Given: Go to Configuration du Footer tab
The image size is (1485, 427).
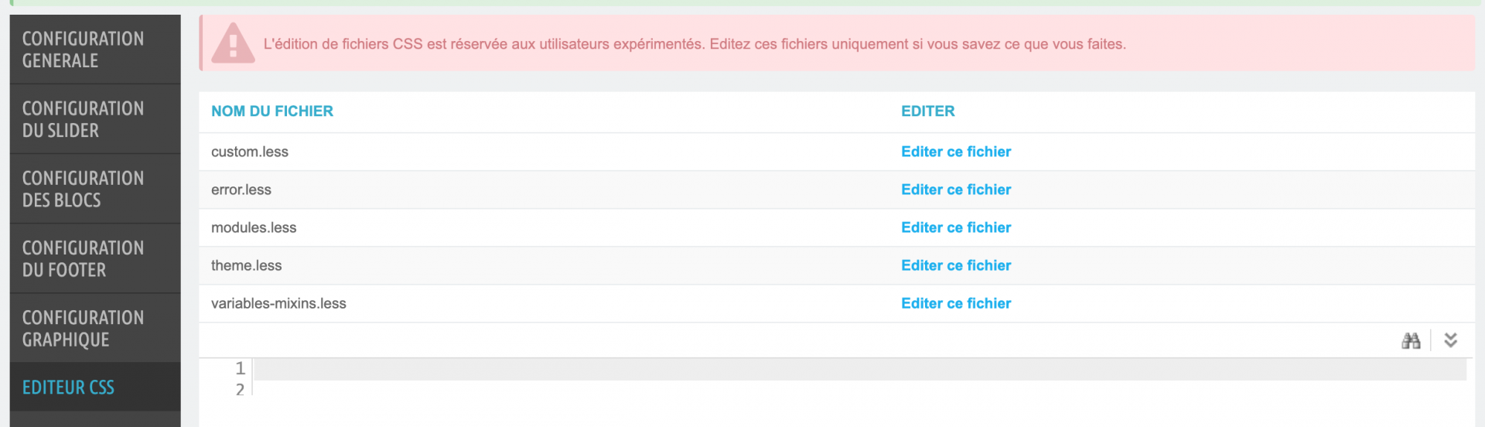Looking at the screenshot, I should (x=95, y=258).
